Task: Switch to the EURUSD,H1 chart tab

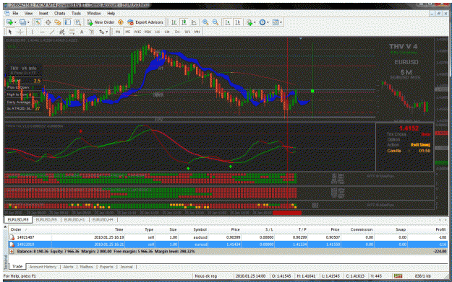Action: [x=74, y=220]
